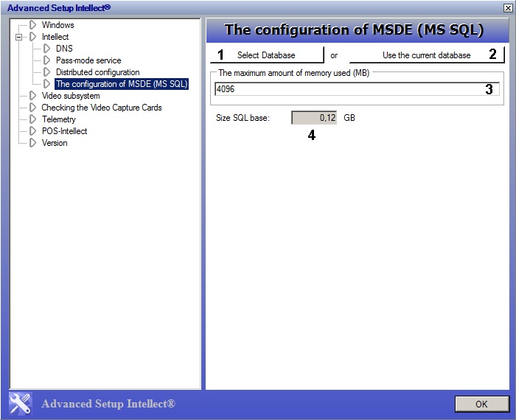
Task: Open the DNS settings page
Action: click(64, 49)
